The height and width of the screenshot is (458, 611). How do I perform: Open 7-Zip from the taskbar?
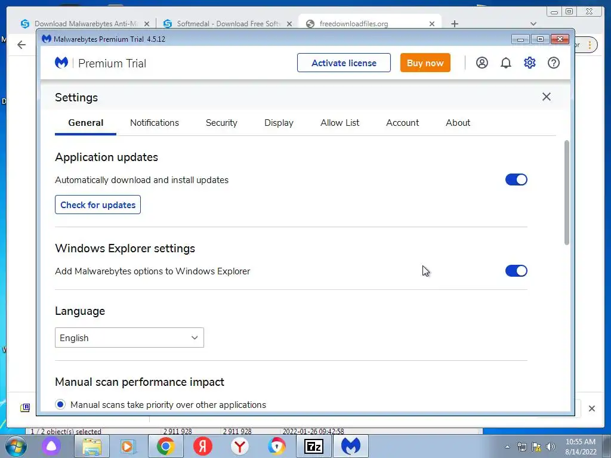pyautogui.click(x=314, y=446)
